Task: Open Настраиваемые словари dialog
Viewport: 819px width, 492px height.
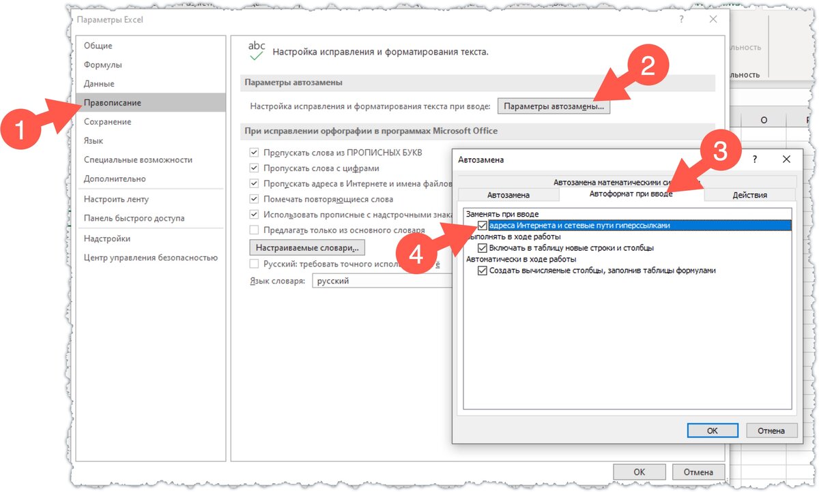Action: pos(307,247)
